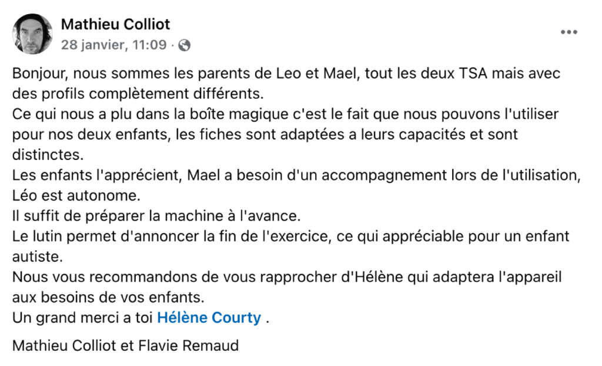
Task: Click the sentence starting with "Le lutin permet"
Action: [x=290, y=237]
